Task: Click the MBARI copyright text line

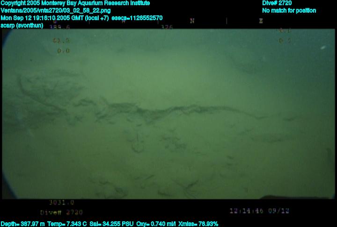Action: coord(75,3)
